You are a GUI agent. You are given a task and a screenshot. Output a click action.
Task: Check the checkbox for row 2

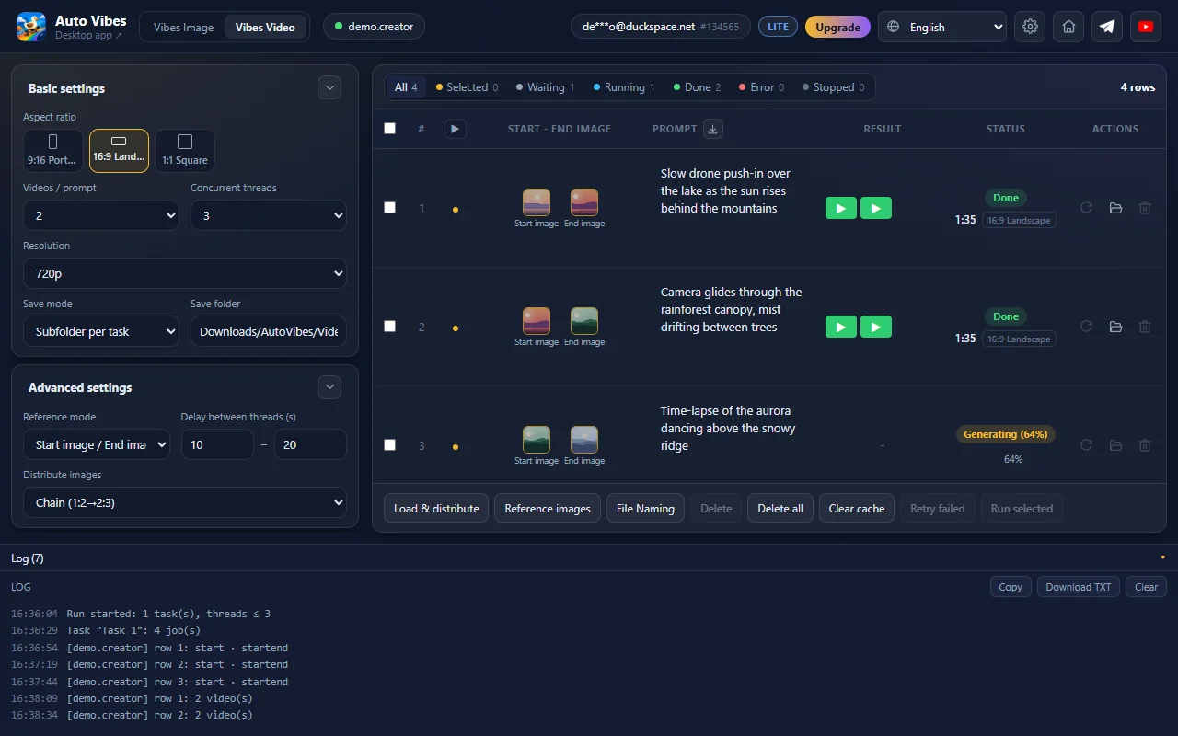tap(389, 327)
